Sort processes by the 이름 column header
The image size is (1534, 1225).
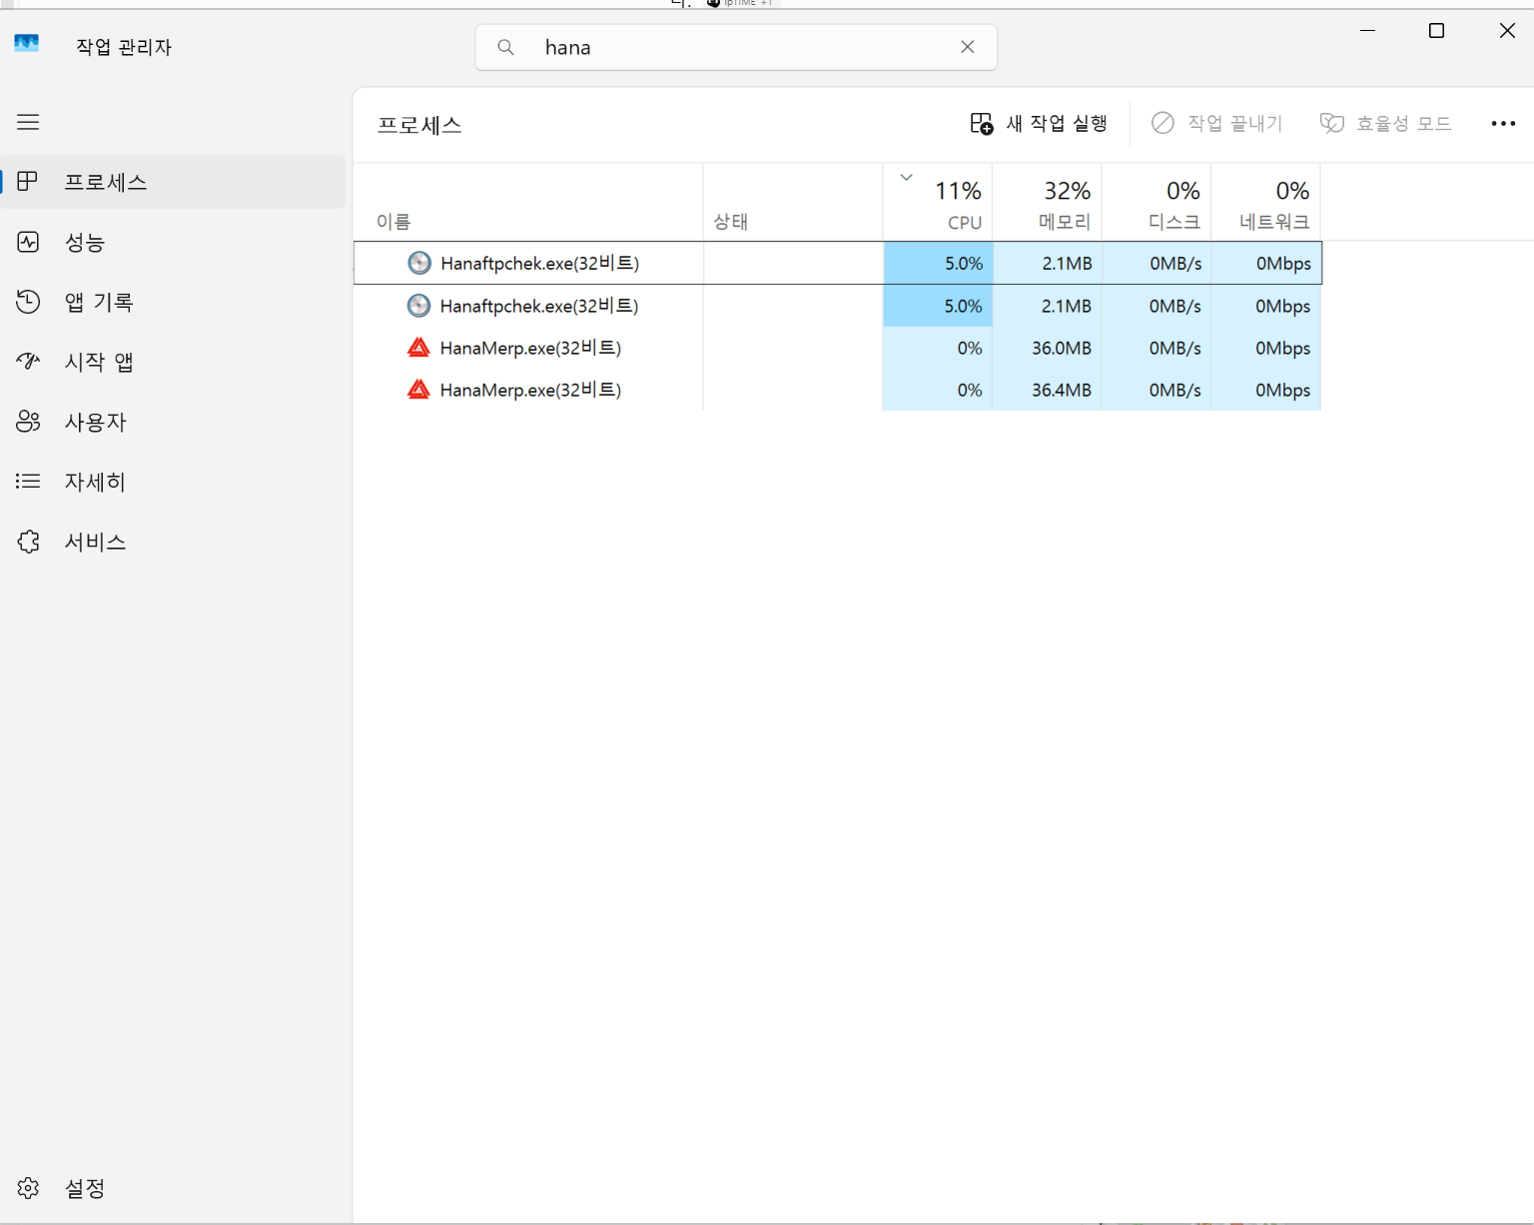(528, 202)
